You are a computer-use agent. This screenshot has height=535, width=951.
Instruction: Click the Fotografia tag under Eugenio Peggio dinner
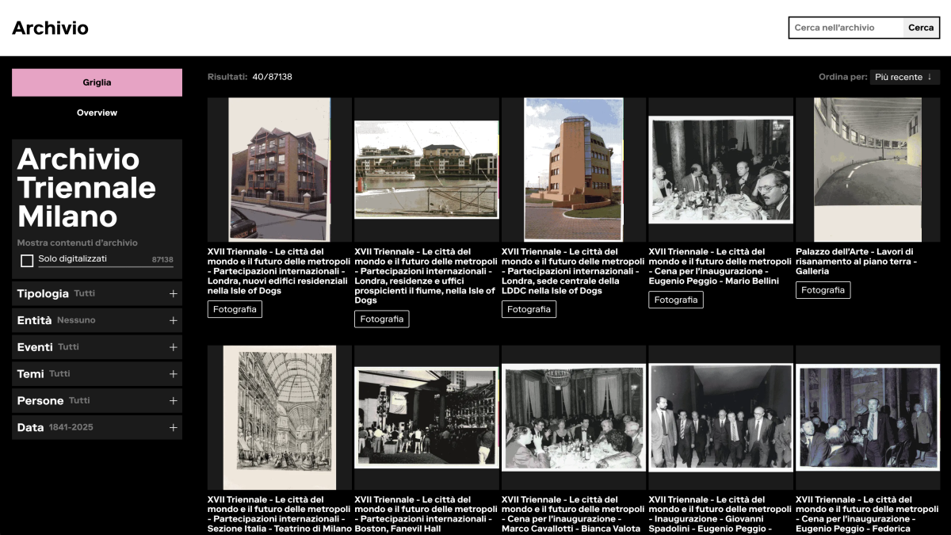coord(675,300)
